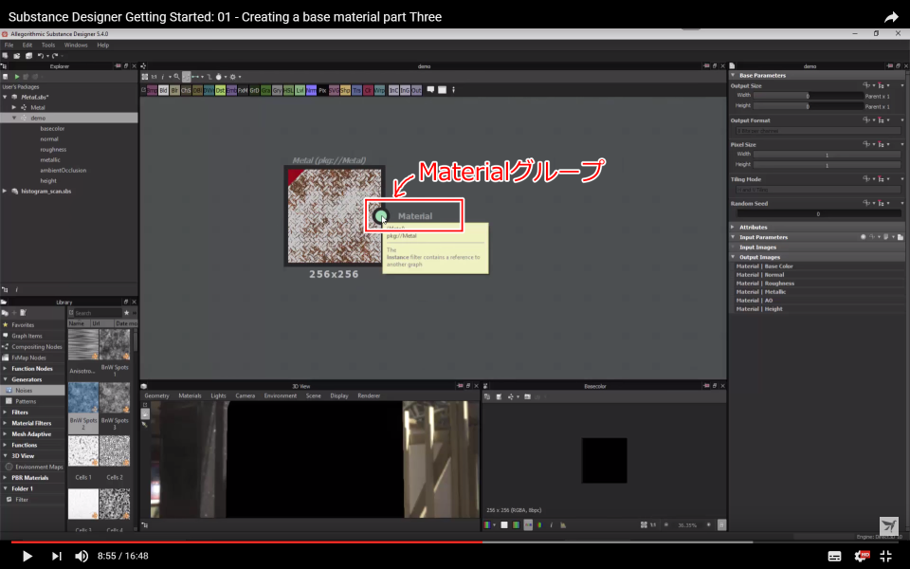Expand Function Nodes in Library
910x569 pixels.
pos(6,369)
